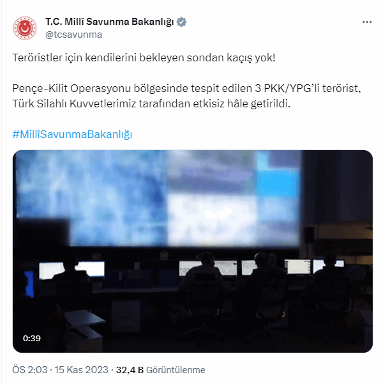Play the embedded operations room video
This screenshot has height=384, width=381.
(193, 251)
